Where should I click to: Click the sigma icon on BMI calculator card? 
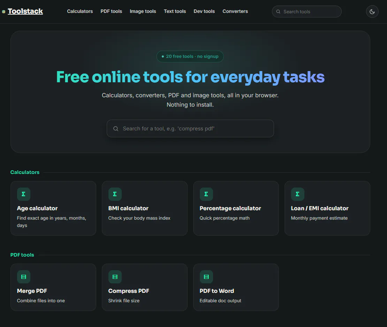[x=115, y=194]
